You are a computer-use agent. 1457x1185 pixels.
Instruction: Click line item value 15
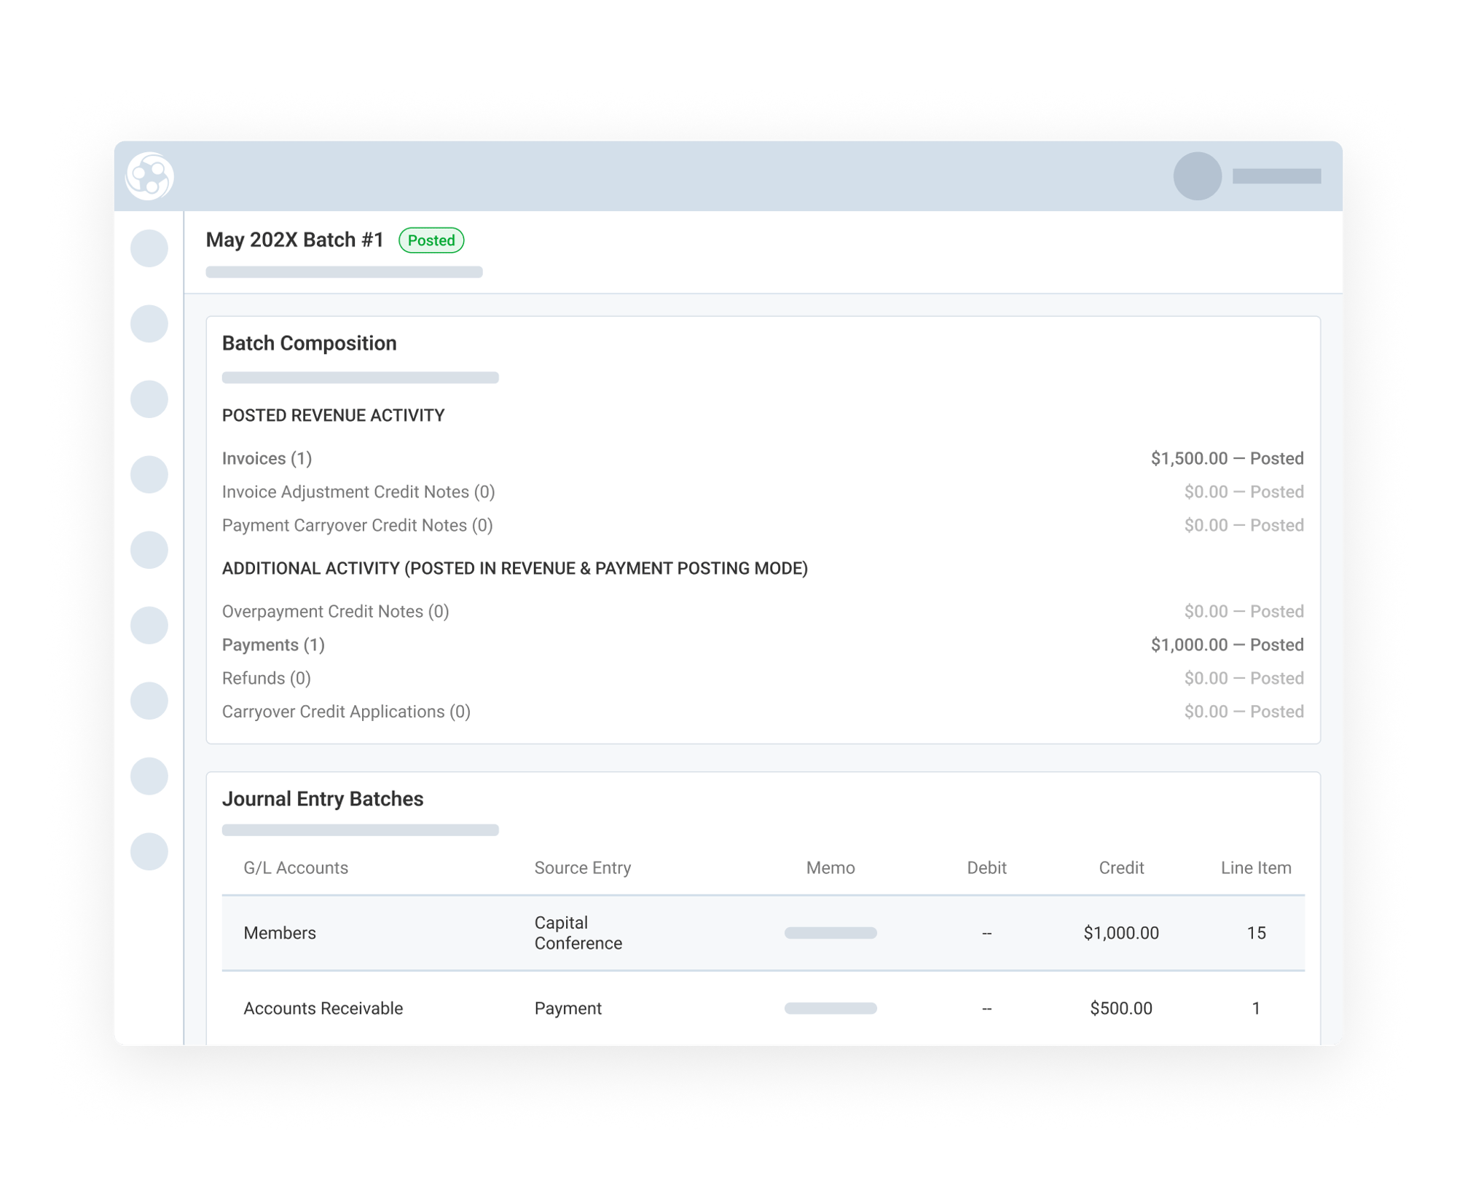[1256, 933]
